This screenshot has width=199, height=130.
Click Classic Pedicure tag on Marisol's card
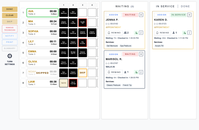tap(113, 85)
